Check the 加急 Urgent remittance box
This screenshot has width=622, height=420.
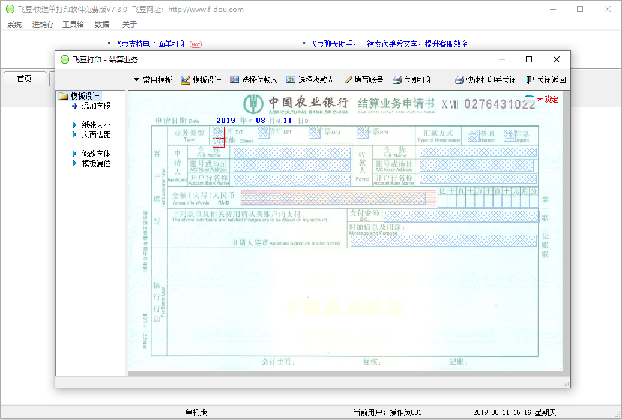click(x=510, y=136)
